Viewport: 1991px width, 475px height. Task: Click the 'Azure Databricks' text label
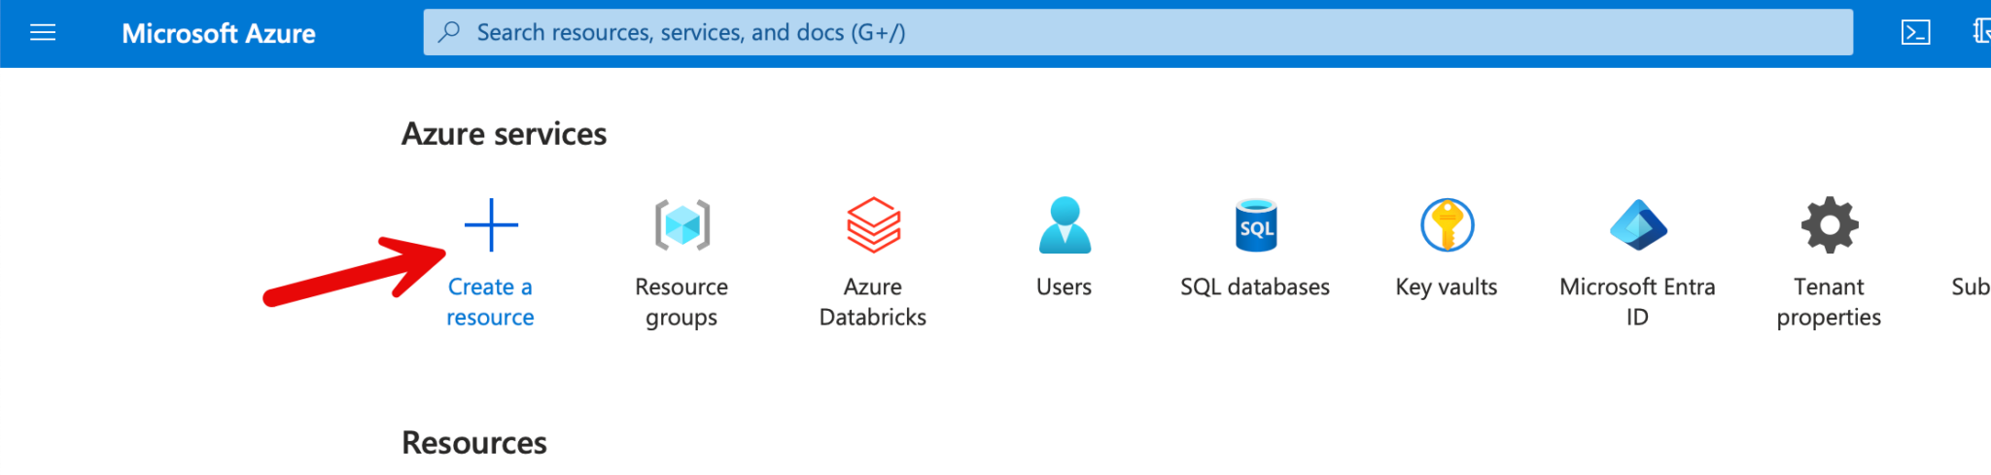pyautogui.click(x=873, y=301)
